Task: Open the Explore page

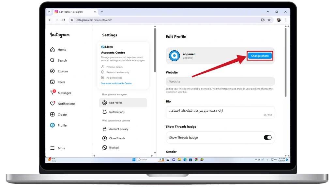Action: pos(59,71)
